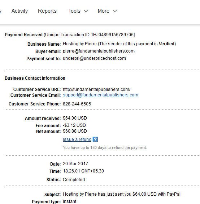This screenshot has height=204, width=200.
Task: Click the 20-Mar-2017 date value
Action: [75, 164]
